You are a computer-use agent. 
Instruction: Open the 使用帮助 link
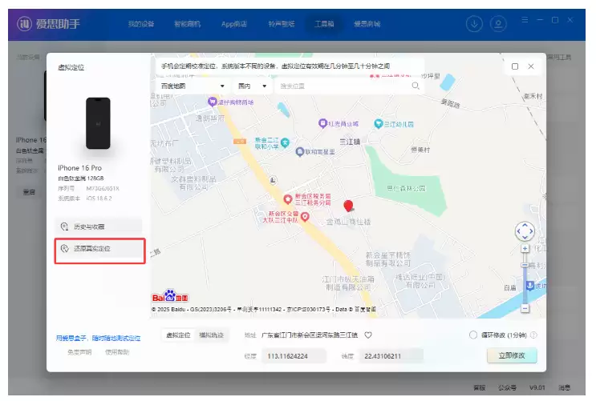point(117,352)
